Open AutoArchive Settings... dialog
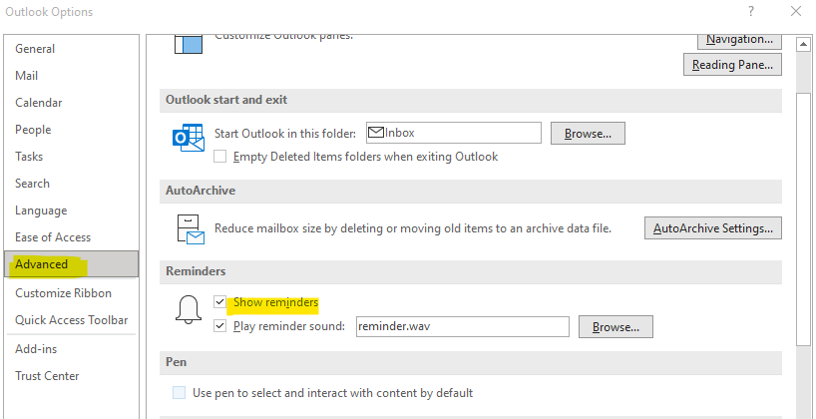This screenshot has width=816, height=419. [x=713, y=228]
